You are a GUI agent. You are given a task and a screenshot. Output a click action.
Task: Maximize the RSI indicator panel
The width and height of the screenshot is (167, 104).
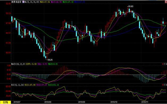coord(165,85)
